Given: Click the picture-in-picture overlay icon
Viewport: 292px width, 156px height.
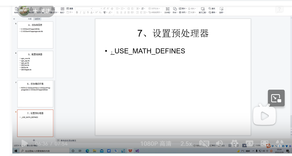Looking at the screenshot, I should pos(276,98).
